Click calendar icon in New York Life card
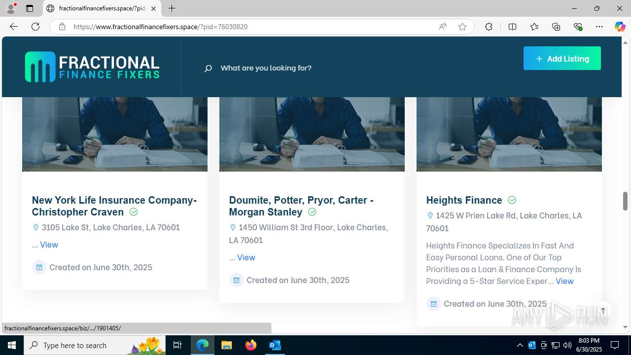Screen dimensions: 631x355 coord(39,267)
